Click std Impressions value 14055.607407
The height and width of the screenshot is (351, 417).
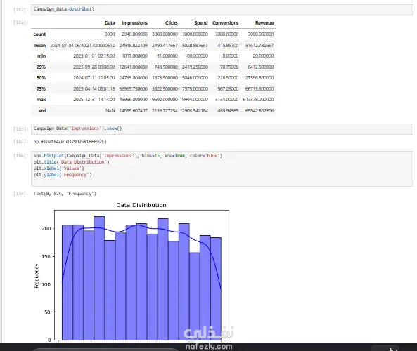(133, 111)
